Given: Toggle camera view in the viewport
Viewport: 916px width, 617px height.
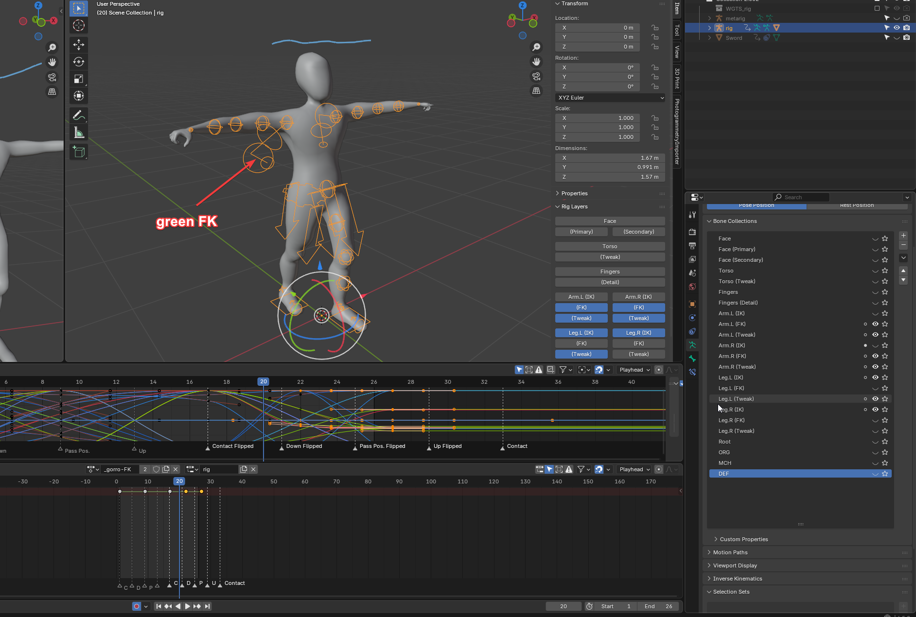Looking at the screenshot, I should coord(536,76).
